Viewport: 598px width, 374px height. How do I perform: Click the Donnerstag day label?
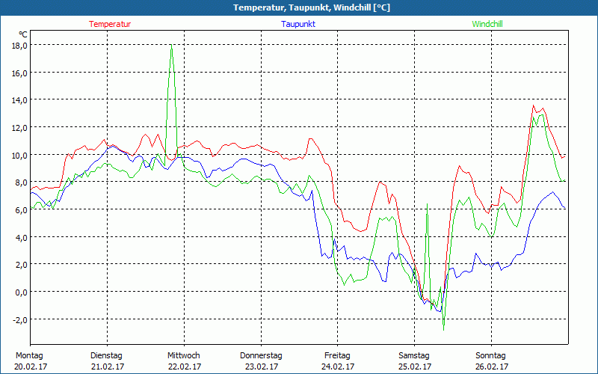261,356
